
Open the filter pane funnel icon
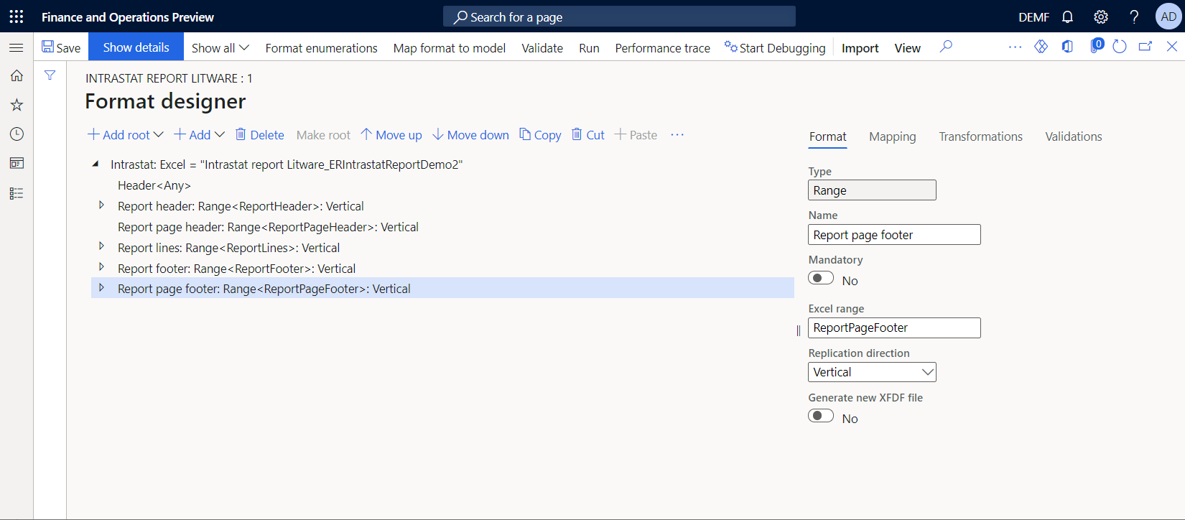pos(50,75)
